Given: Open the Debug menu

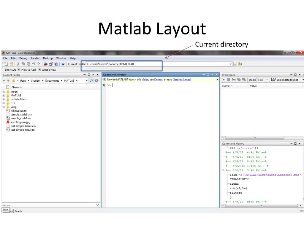Looking at the screenshot, I should (x=23, y=58).
